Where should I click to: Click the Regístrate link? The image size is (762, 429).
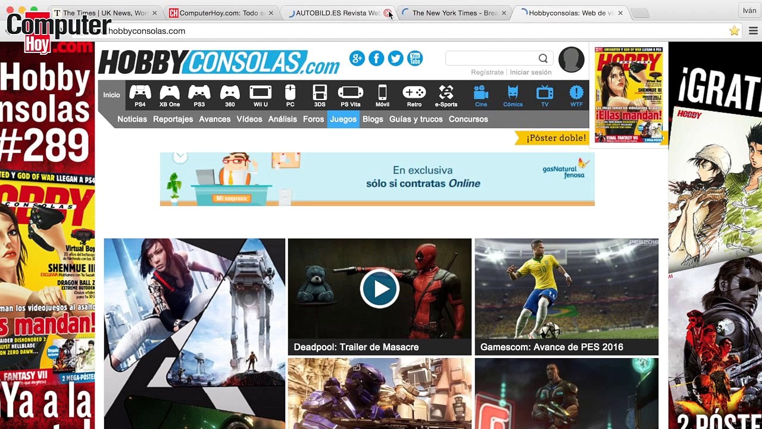487,72
